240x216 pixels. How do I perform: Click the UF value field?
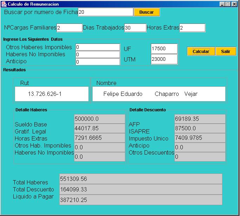click(164, 49)
